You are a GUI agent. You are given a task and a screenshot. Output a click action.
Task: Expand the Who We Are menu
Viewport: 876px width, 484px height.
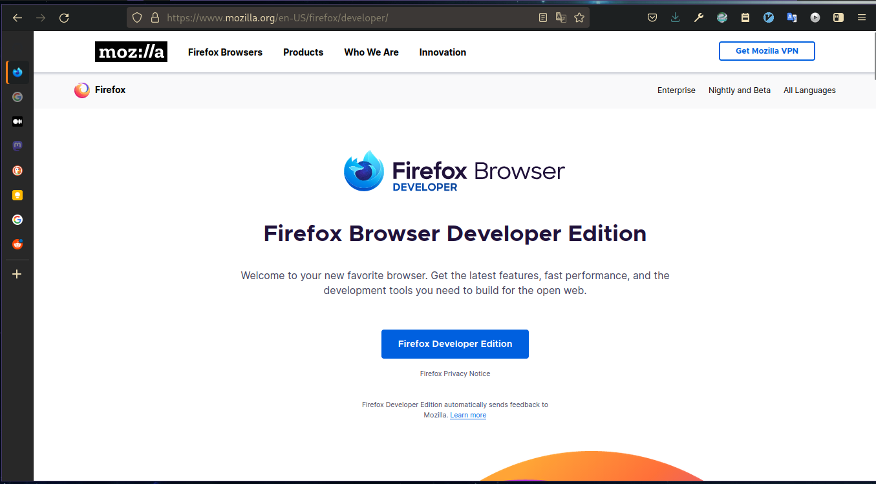pyautogui.click(x=371, y=52)
